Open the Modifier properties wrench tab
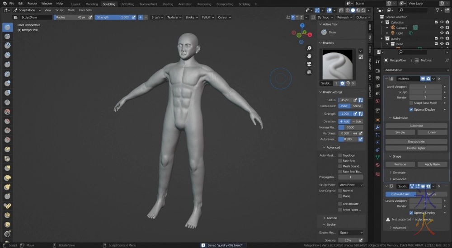The height and width of the screenshot is (248, 452). click(377, 127)
